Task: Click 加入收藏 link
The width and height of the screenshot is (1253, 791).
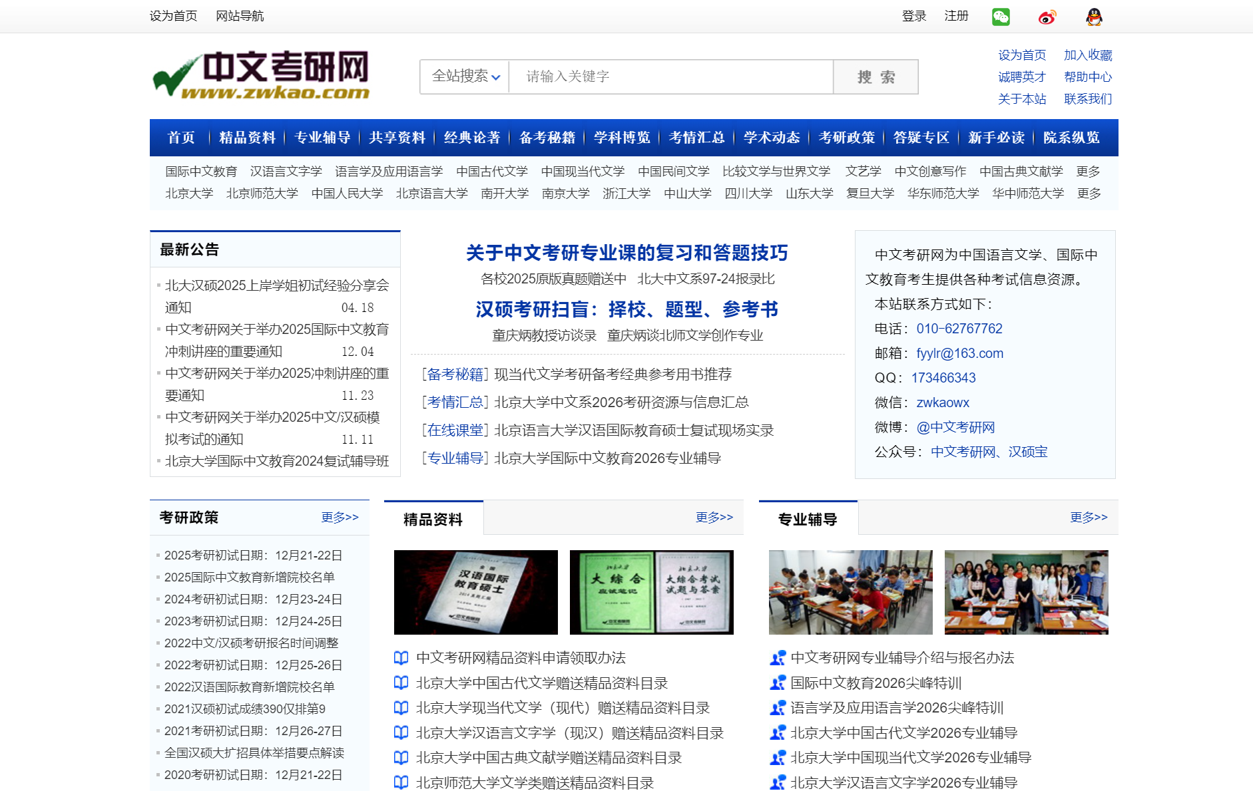Action: point(1088,55)
